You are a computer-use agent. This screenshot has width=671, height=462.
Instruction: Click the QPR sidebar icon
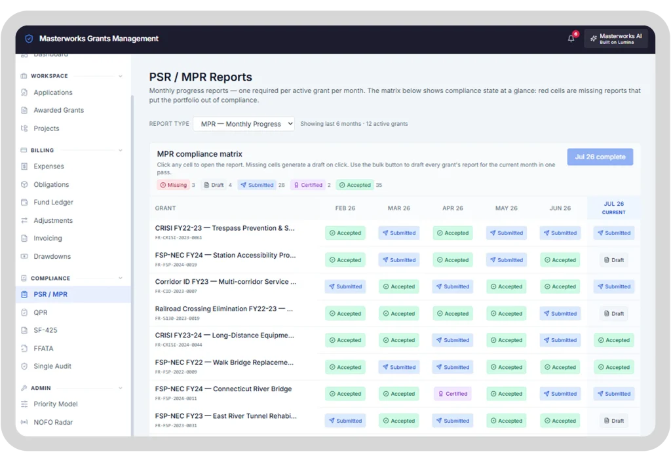click(x=24, y=313)
